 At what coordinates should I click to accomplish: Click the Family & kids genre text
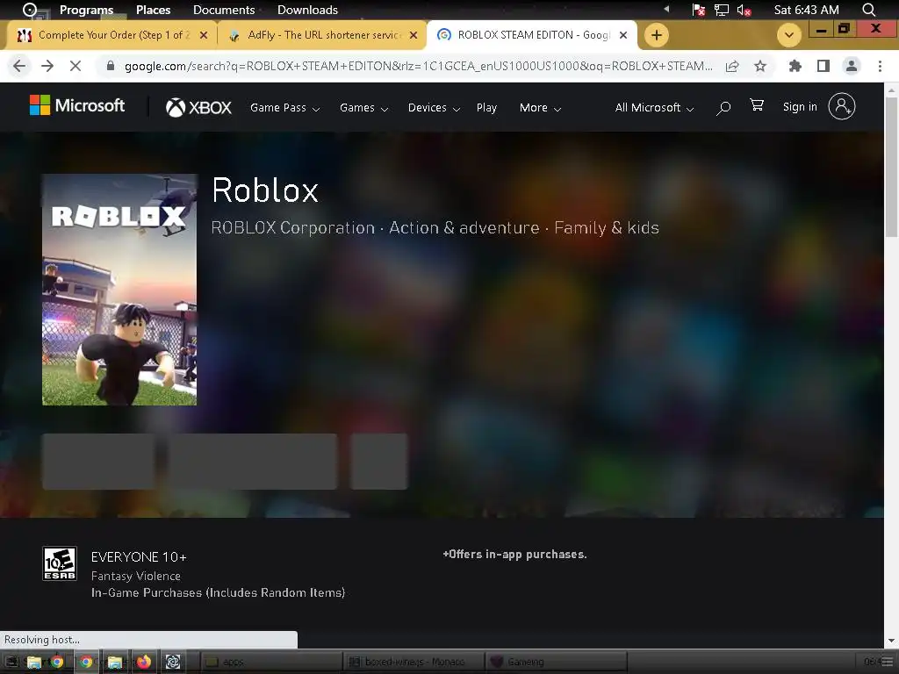[607, 227]
